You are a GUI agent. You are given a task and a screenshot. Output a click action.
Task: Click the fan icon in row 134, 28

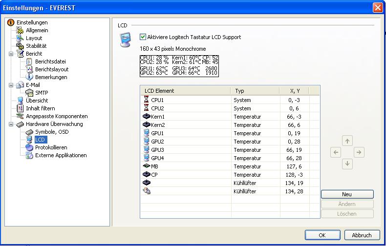[x=147, y=191]
